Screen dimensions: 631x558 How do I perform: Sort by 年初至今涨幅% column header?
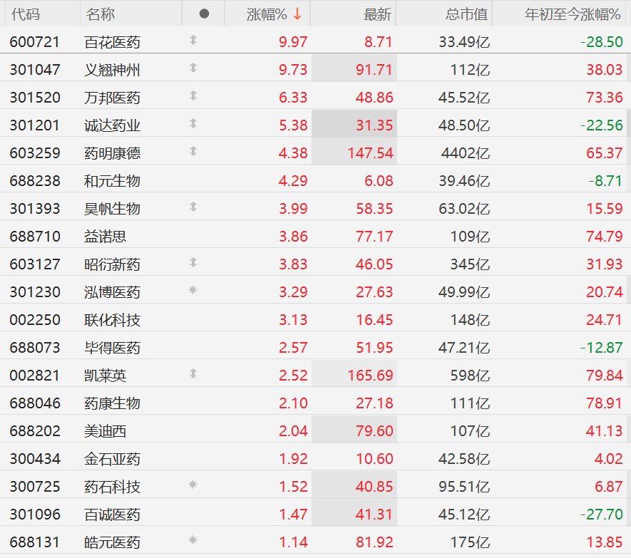click(573, 14)
